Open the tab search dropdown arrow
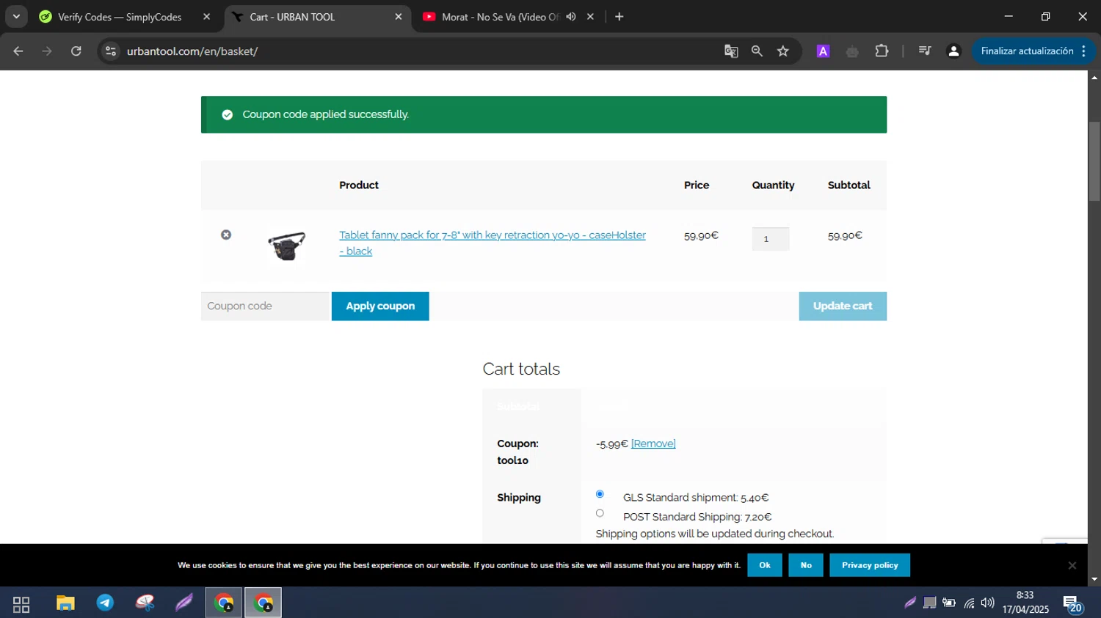The image size is (1101, 618). coord(16,16)
